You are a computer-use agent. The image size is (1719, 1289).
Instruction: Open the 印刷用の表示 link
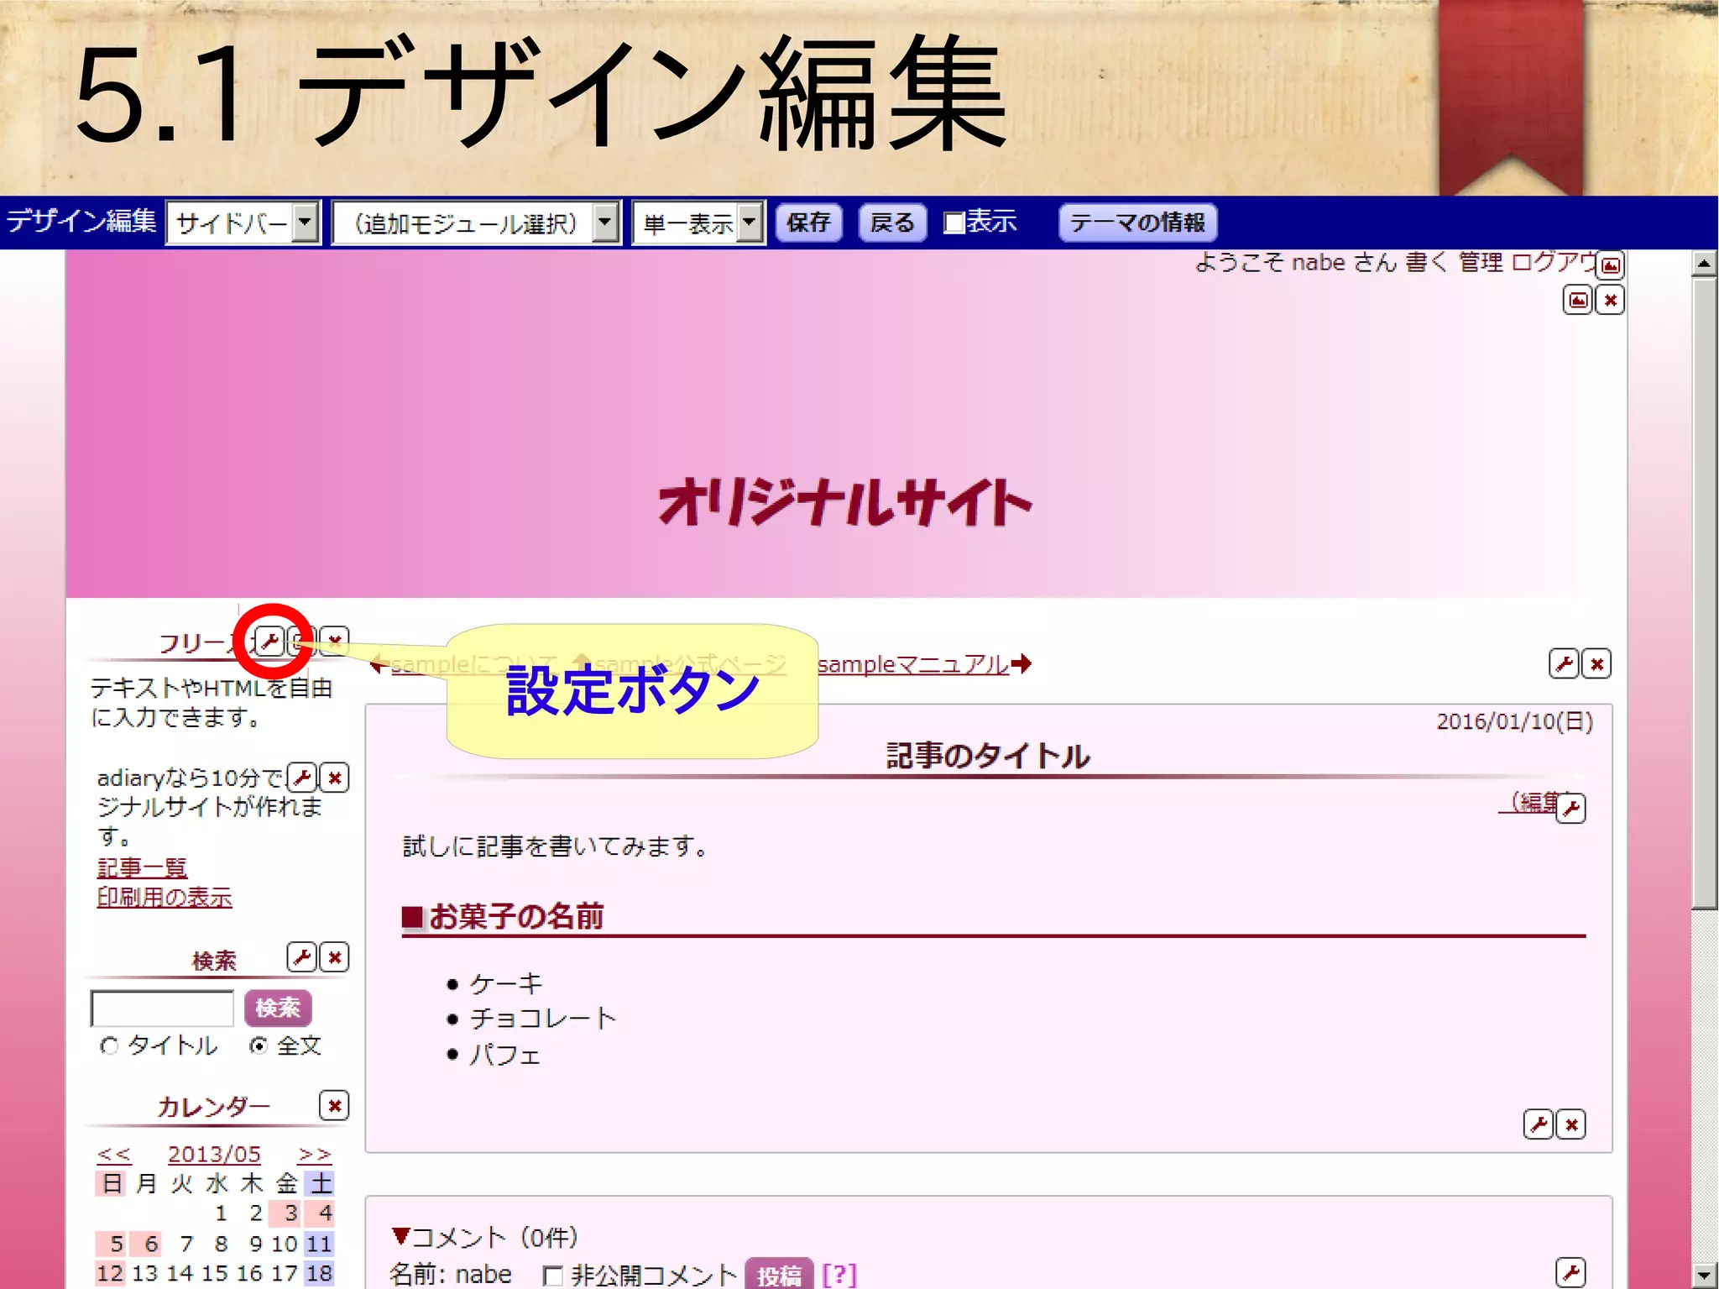(x=165, y=897)
